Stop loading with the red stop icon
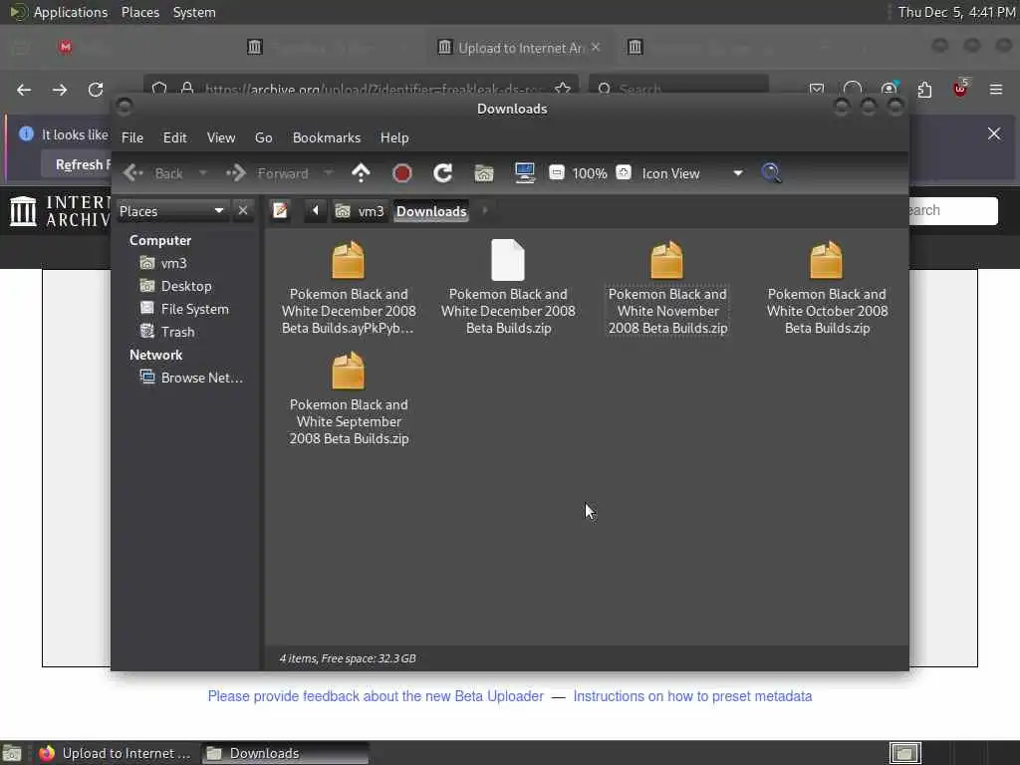This screenshot has width=1020, height=765. (x=402, y=173)
